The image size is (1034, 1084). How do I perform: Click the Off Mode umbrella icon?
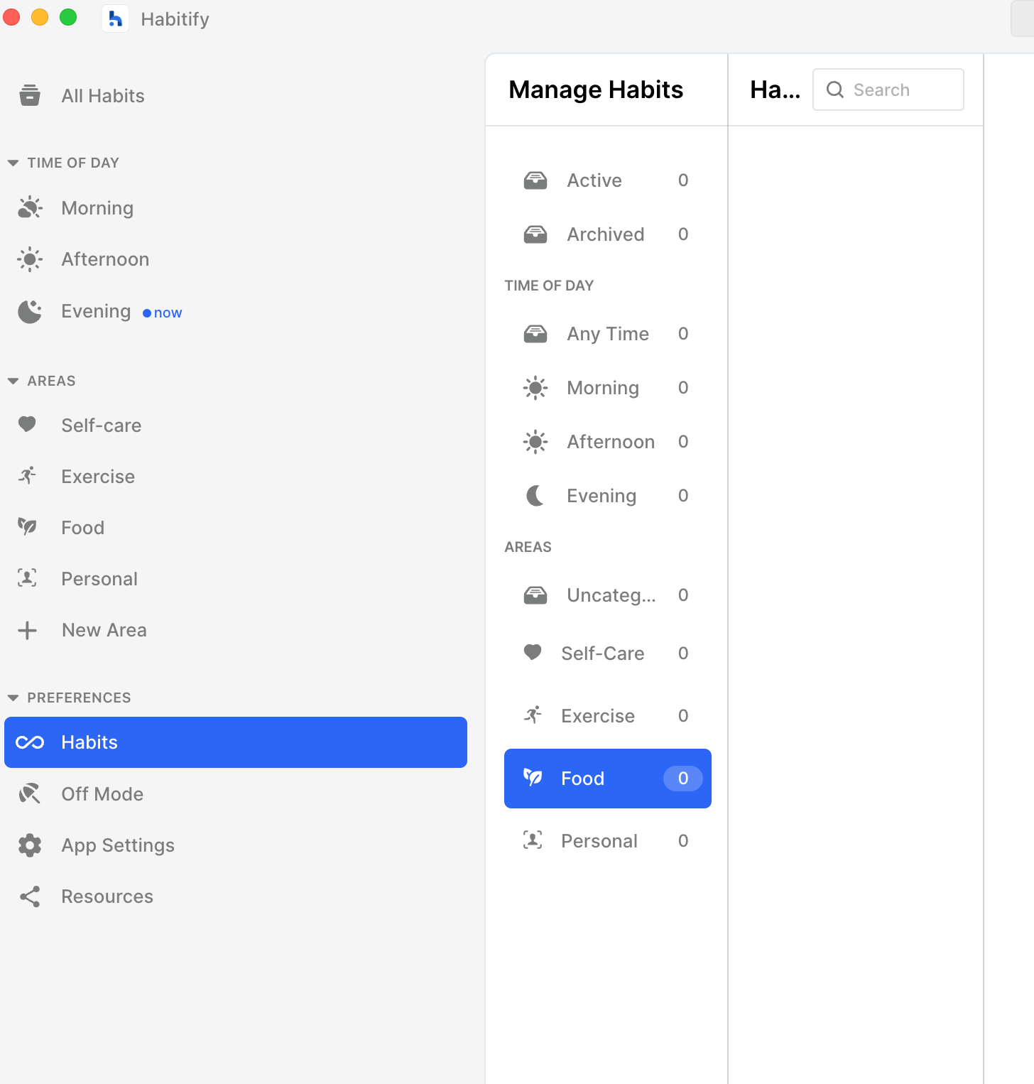[30, 793]
